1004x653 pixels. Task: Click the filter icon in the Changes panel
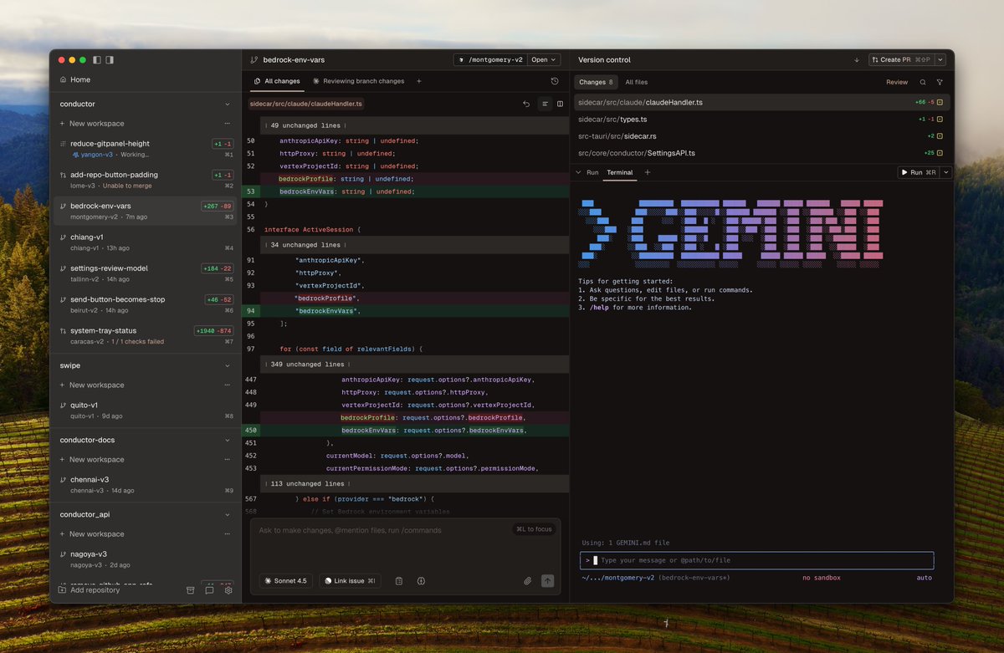(940, 82)
